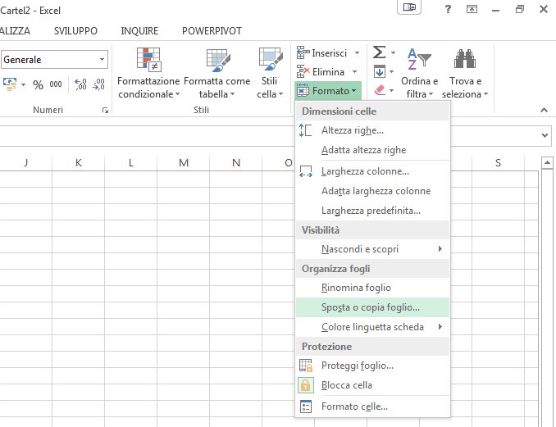The height and width of the screenshot is (427, 556).
Task: Click Formato celle at menu bottom
Action: [x=354, y=407]
